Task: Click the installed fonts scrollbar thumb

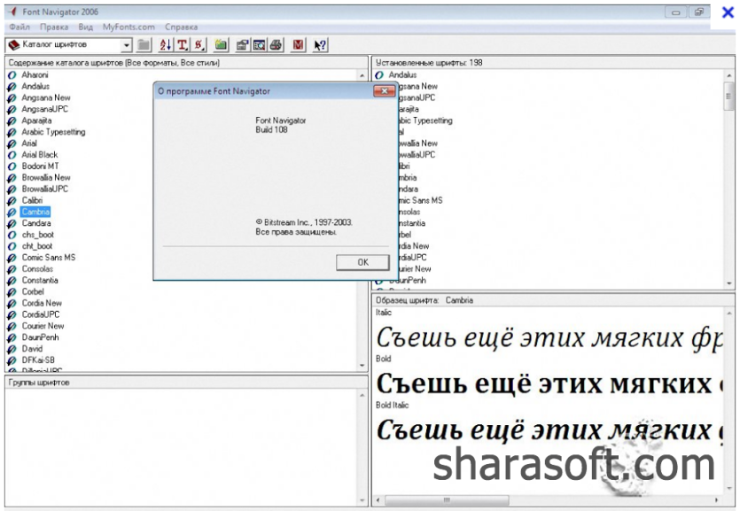Action: click(x=729, y=97)
